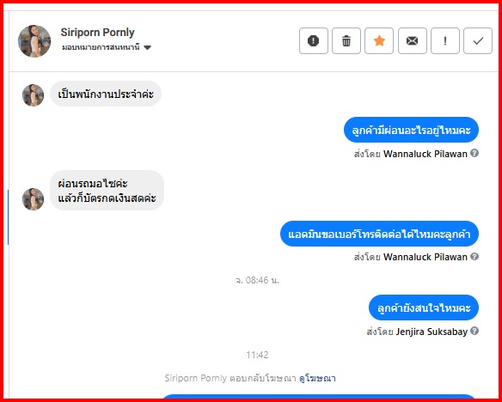The height and width of the screenshot is (402, 502).
Task: Click help icon beside second Wannaluck Pilawan
Action: tap(474, 256)
